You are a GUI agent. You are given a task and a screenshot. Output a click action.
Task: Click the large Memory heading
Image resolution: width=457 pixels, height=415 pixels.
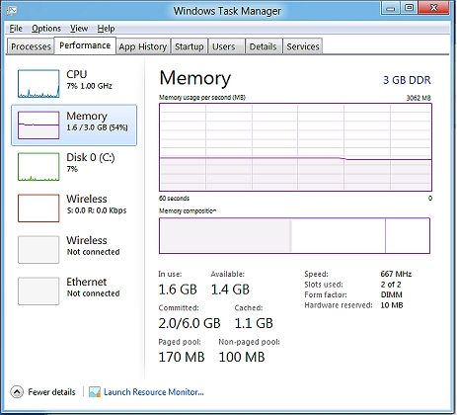pos(195,78)
